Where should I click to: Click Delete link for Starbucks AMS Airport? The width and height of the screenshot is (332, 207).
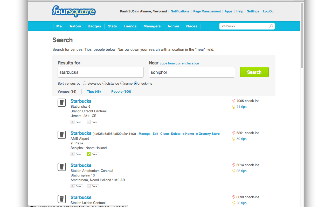[x=176, y=134]
